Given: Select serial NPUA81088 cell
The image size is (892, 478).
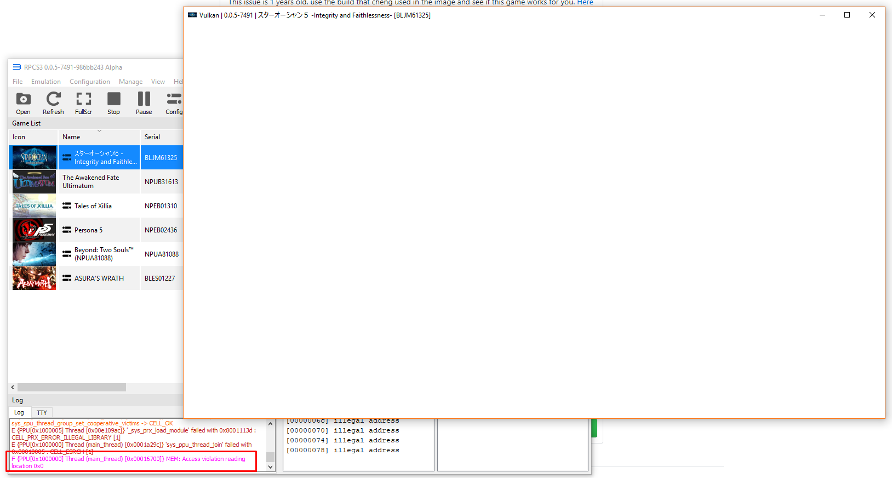Looking at the screenshot, I should pyautogui.click(x=161, y=254).
